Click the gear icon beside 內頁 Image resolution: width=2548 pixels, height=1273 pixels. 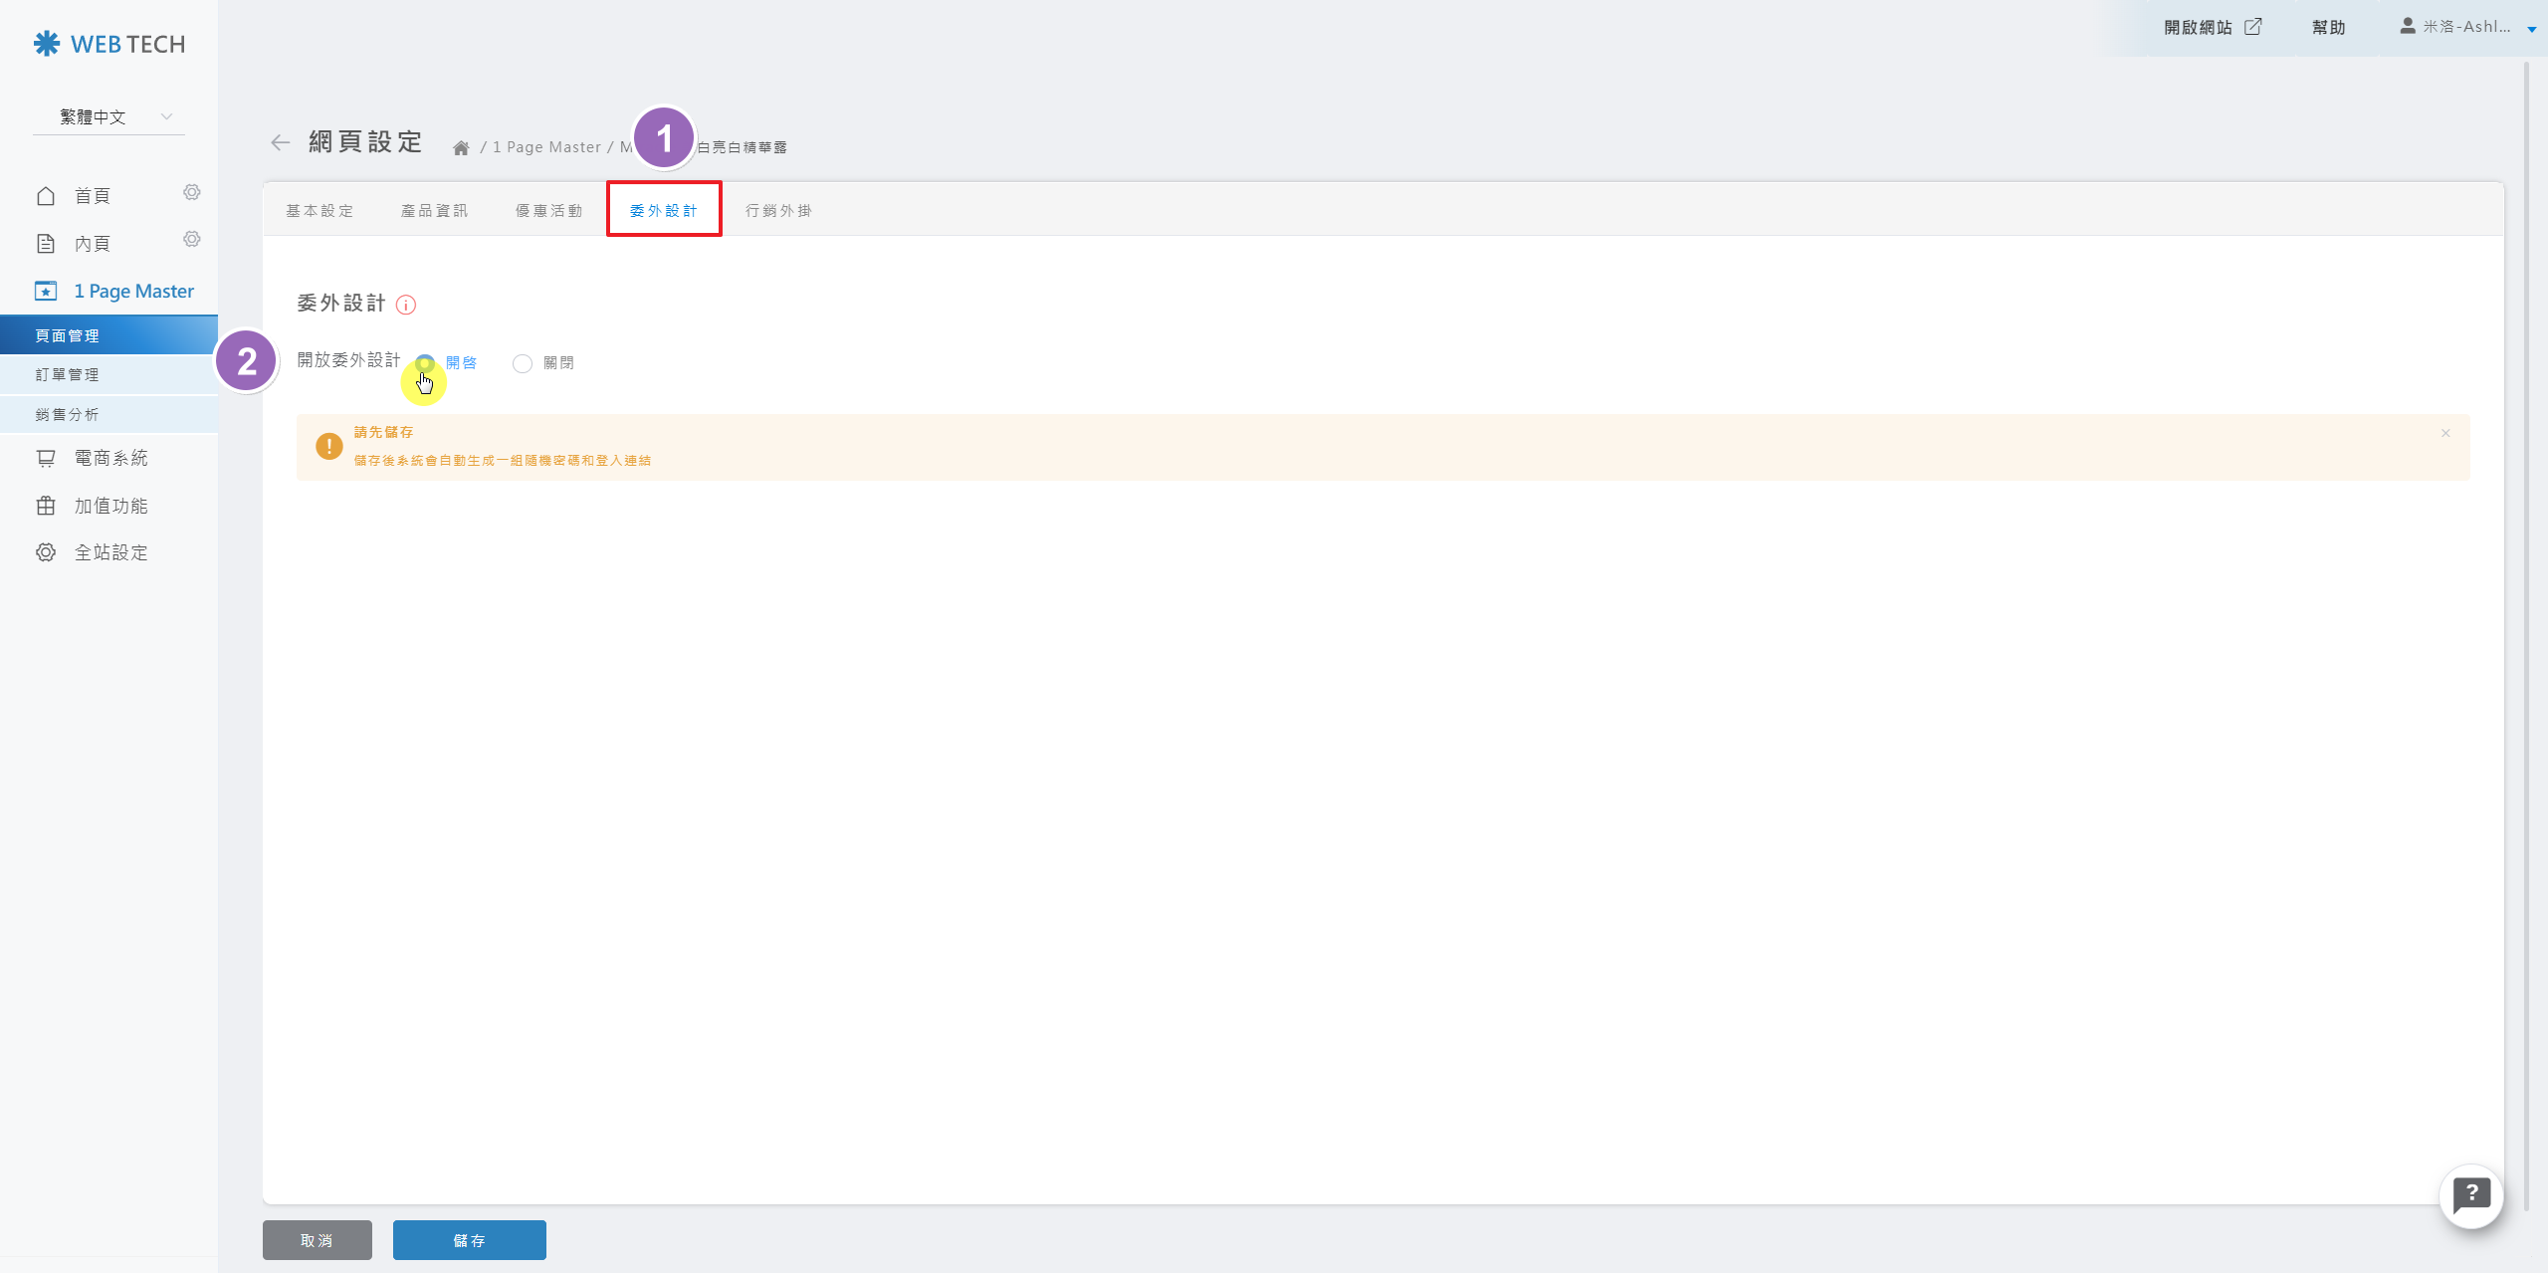[x=192, y=239]
